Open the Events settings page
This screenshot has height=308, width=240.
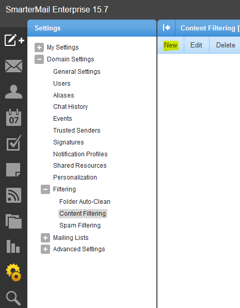(x=62, y=119)
